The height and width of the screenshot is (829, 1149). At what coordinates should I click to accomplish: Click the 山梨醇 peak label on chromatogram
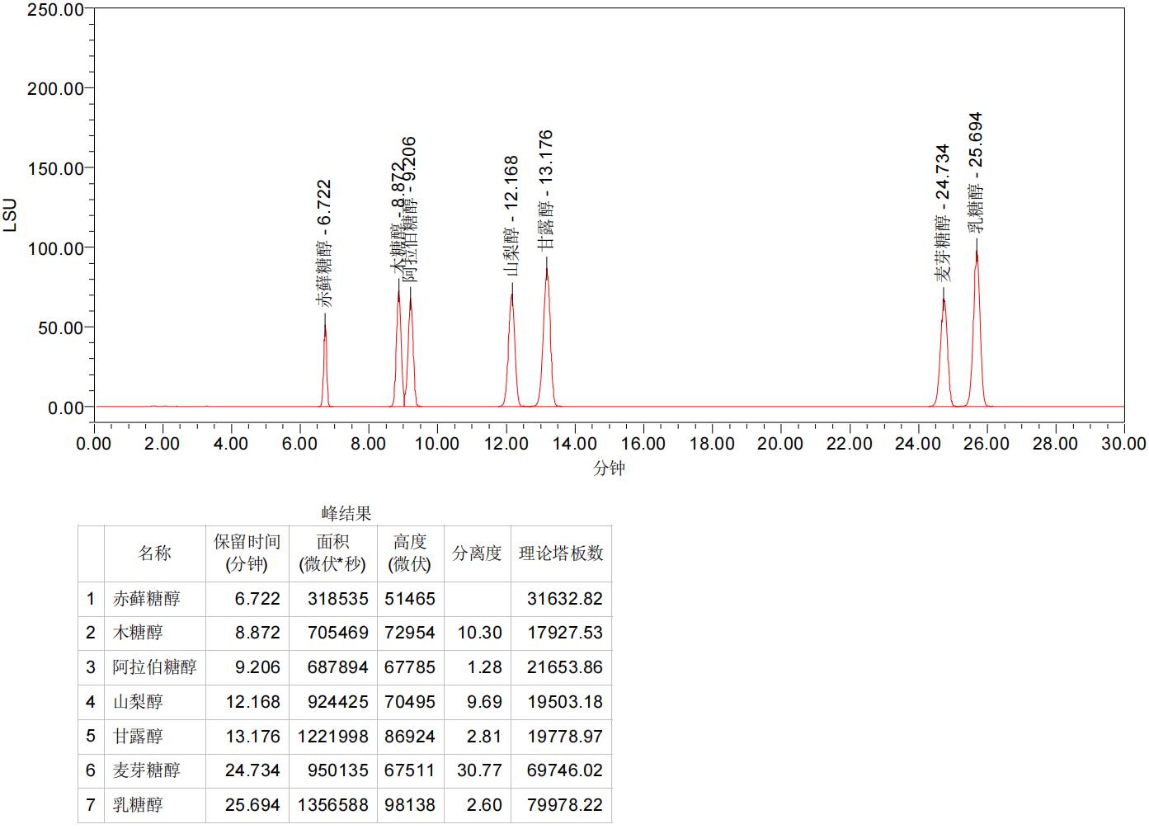tap(511, 216)
